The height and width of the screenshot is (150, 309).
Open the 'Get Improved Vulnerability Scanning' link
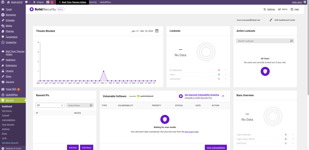(x=202, y=95)
